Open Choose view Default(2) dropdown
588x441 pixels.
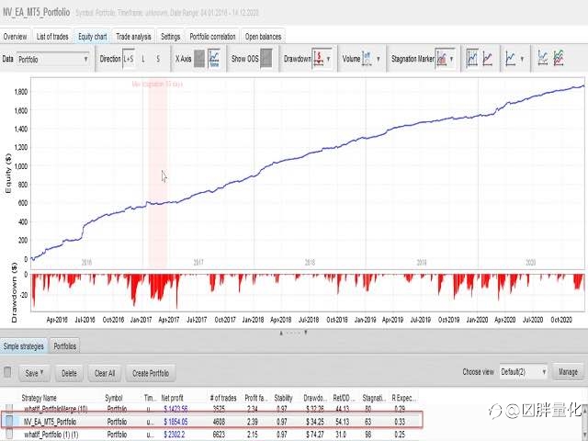coord(523,372)
